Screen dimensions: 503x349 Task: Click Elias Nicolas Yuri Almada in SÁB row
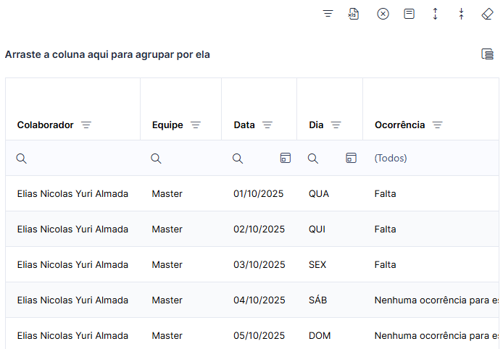click(x=72, y=300)
